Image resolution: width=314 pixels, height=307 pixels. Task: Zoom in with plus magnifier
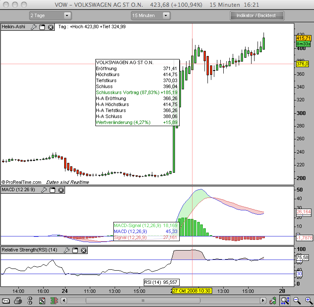tap(309, 301)
